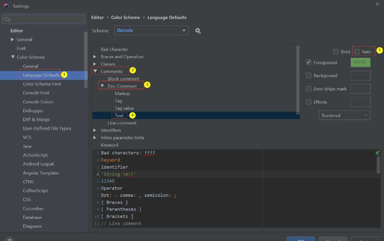Open VCS color settings
384x241 pixels.
tap(27, 137)
